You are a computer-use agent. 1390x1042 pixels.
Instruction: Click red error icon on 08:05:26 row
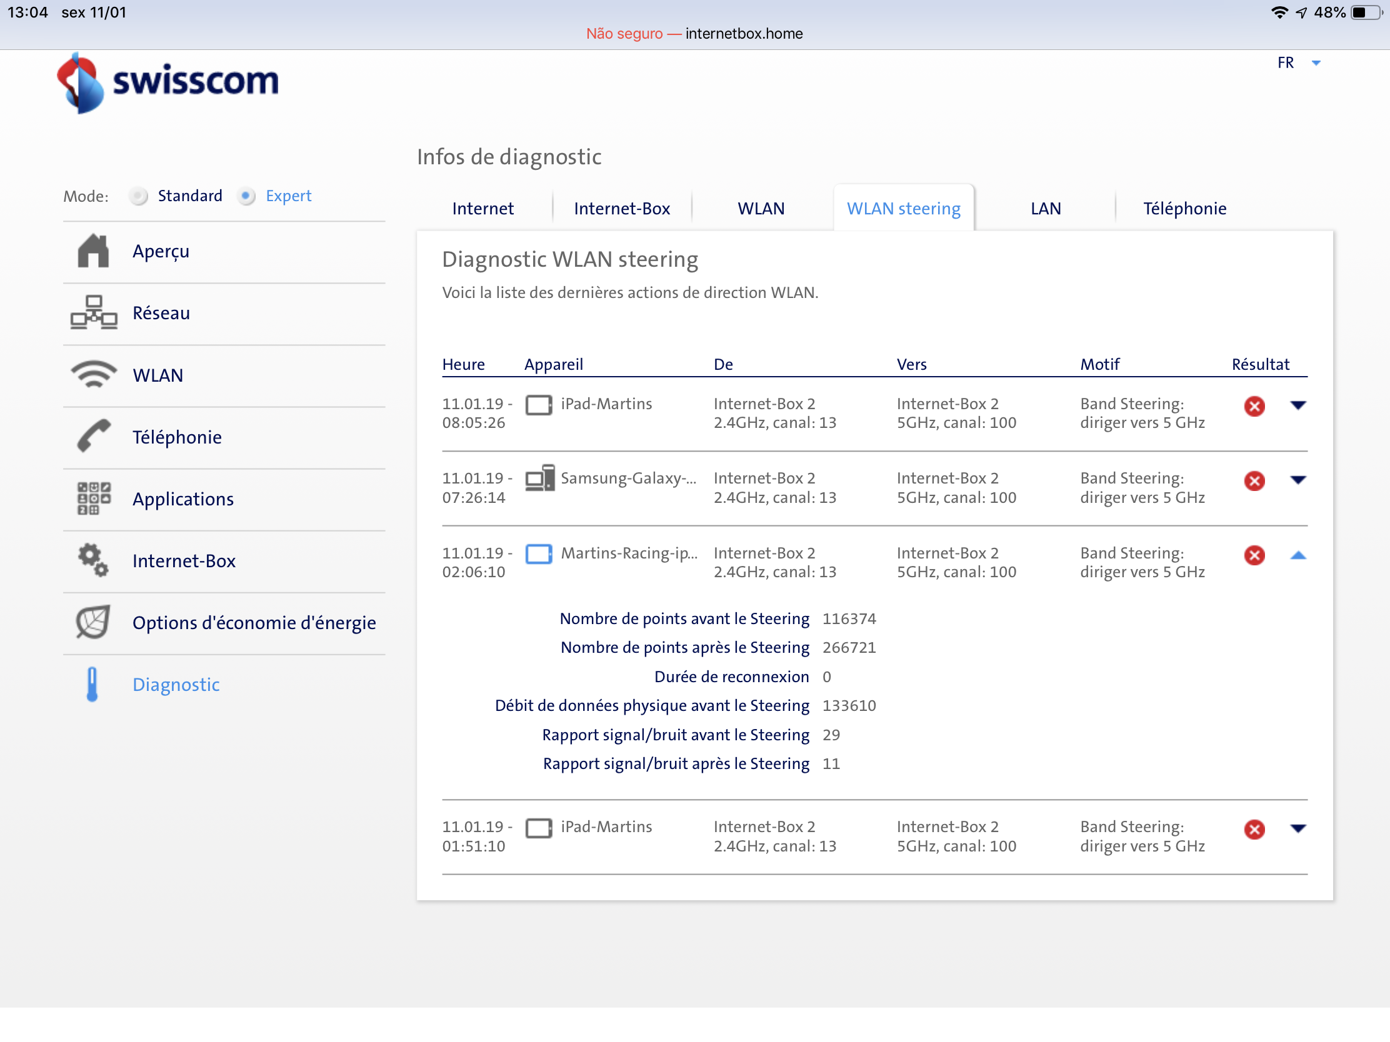point(1254,406)
